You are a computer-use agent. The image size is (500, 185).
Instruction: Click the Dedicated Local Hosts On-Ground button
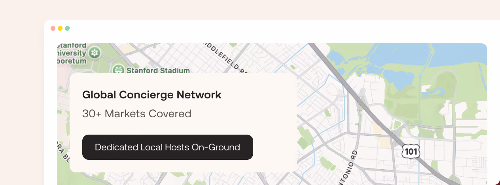168,147
